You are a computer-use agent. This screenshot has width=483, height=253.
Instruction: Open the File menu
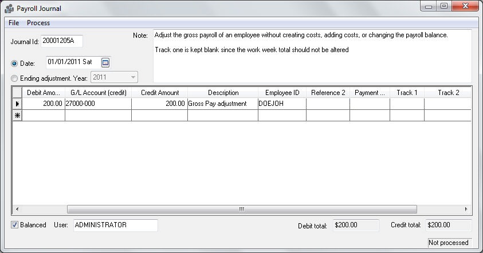pos(14,23)
